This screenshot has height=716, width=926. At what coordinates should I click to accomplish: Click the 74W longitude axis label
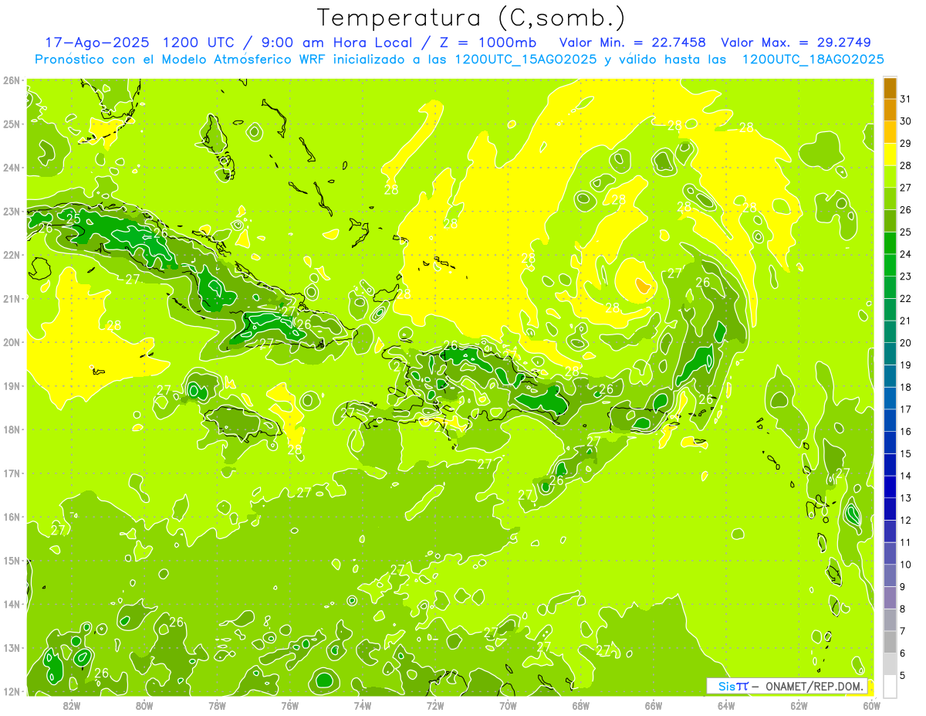(363, 705)
